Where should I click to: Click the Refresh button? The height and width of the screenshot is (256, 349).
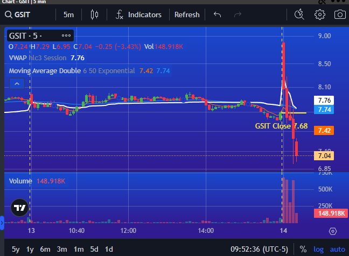coord(187,15)
